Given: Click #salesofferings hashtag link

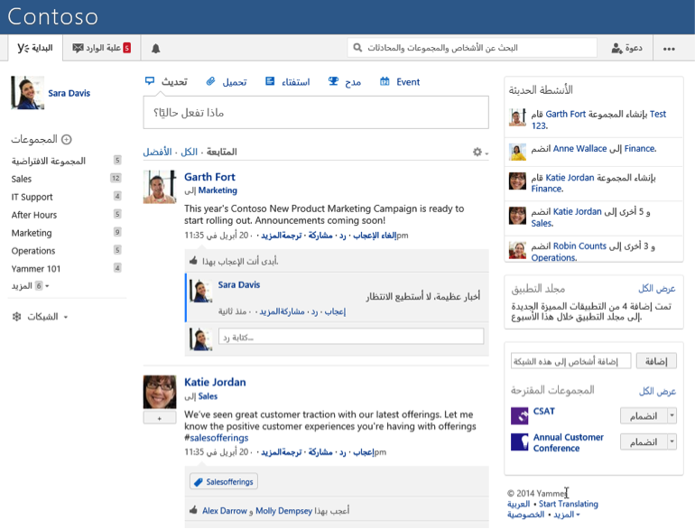Looking at the screenshot, I should (217, 438).
